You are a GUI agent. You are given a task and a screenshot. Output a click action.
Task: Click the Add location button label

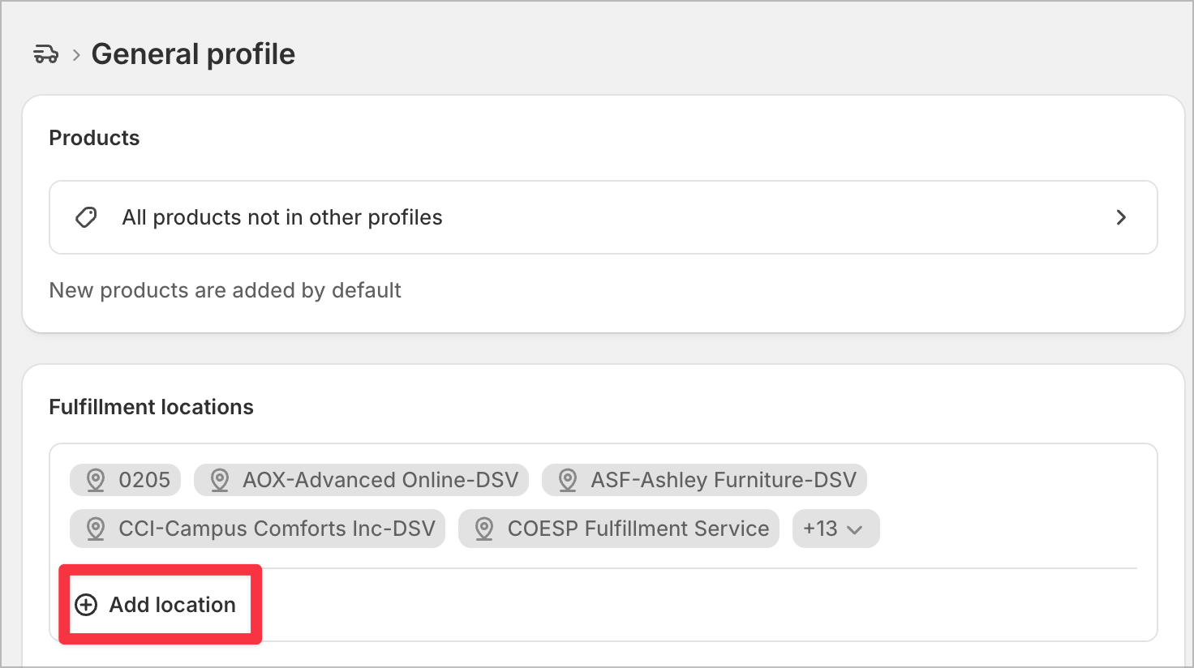(173, 605)
